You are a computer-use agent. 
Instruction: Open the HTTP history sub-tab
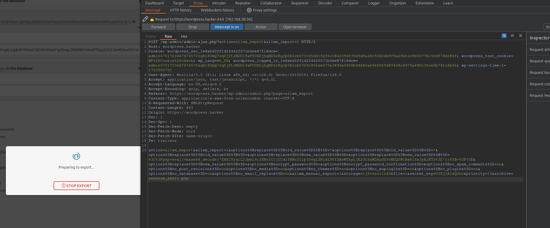[181, 10]
